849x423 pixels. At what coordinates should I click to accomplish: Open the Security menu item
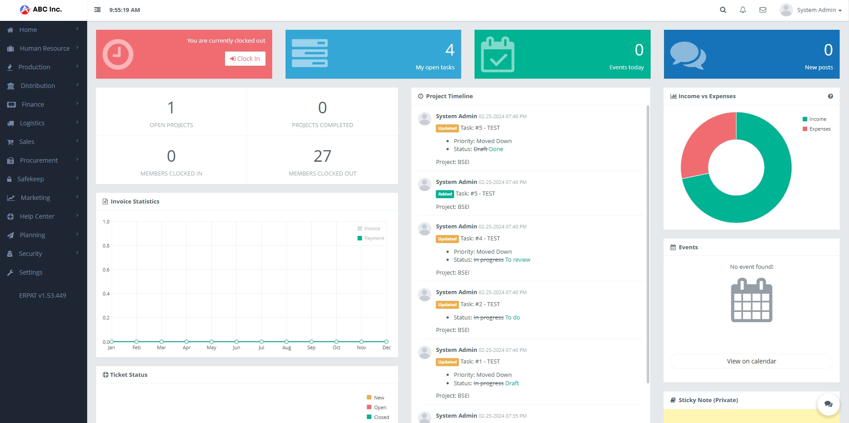(x=44, y=254)
